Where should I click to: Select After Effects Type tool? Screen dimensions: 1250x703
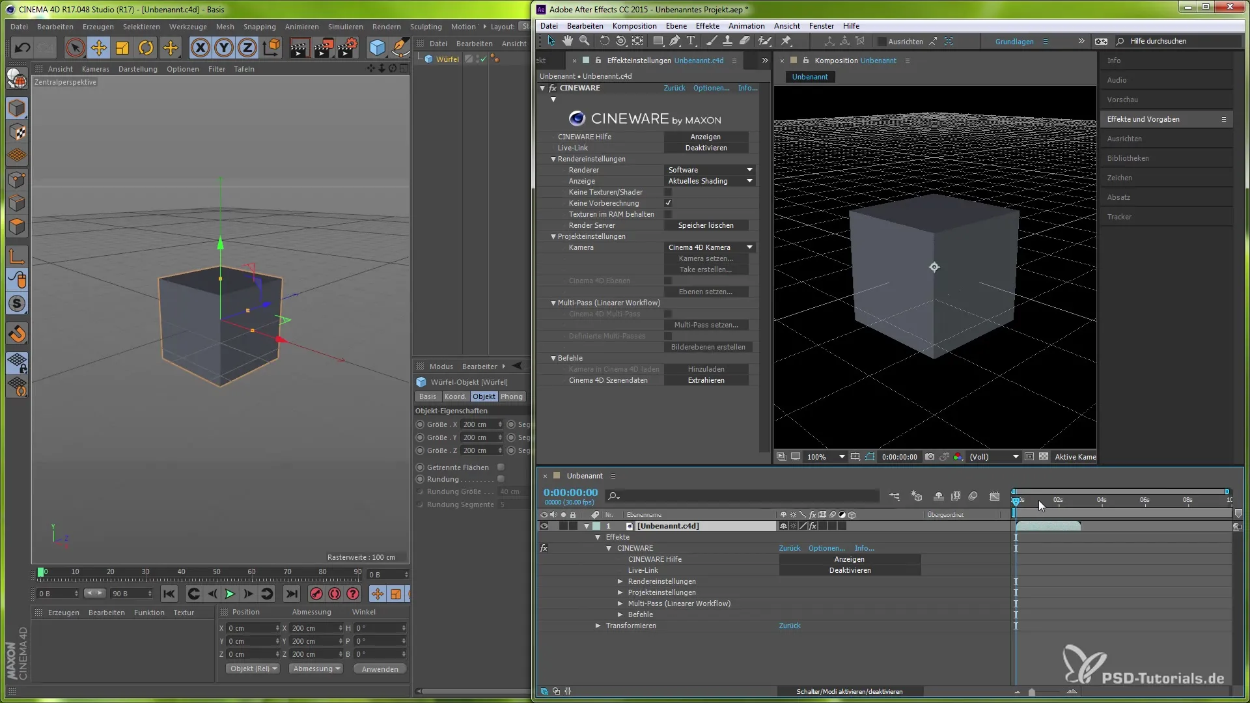tap(691, 41)
